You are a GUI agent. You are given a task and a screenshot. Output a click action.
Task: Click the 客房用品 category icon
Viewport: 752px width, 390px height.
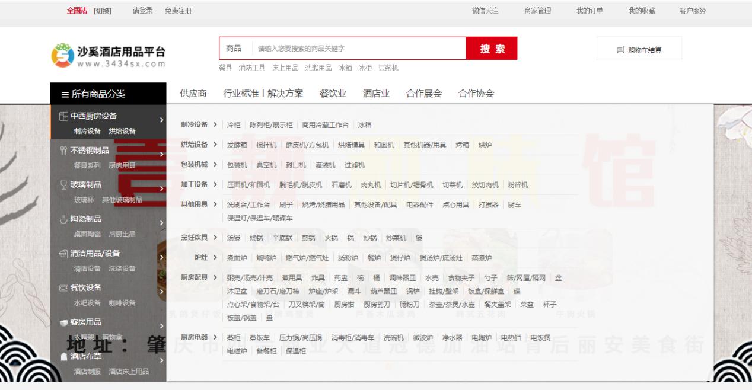65,322
